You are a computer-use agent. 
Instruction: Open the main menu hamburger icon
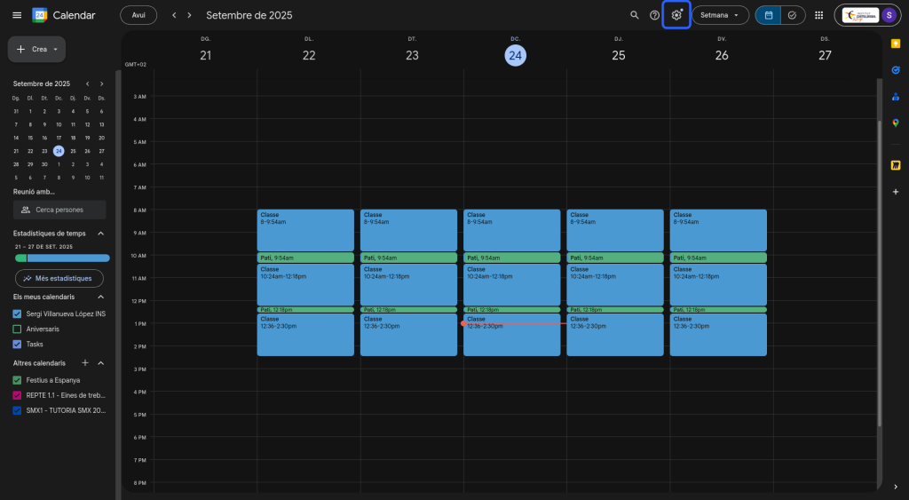point(17,15)
